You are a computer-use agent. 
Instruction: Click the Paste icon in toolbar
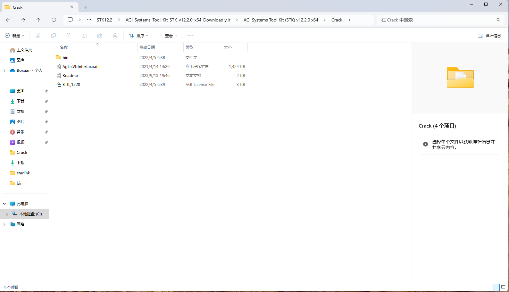click(x=69, y=36)
